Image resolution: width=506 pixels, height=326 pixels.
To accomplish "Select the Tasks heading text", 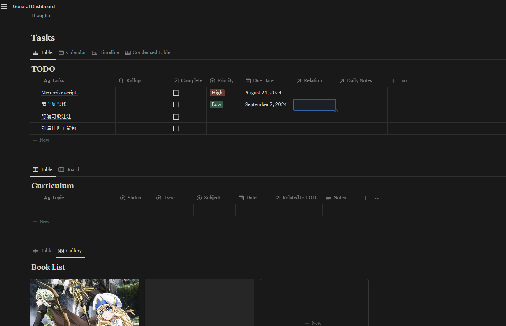I will pos(43,38).
